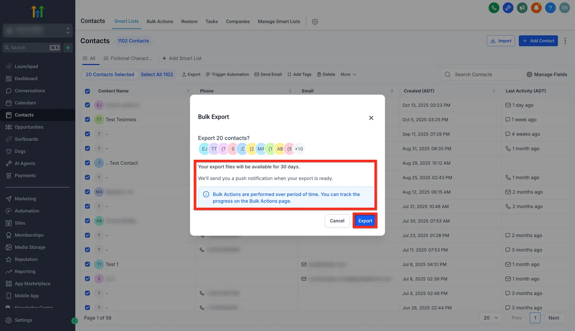Select the Fictional Charact... smart list tab

pyautogui.click(x=128, y=58)
